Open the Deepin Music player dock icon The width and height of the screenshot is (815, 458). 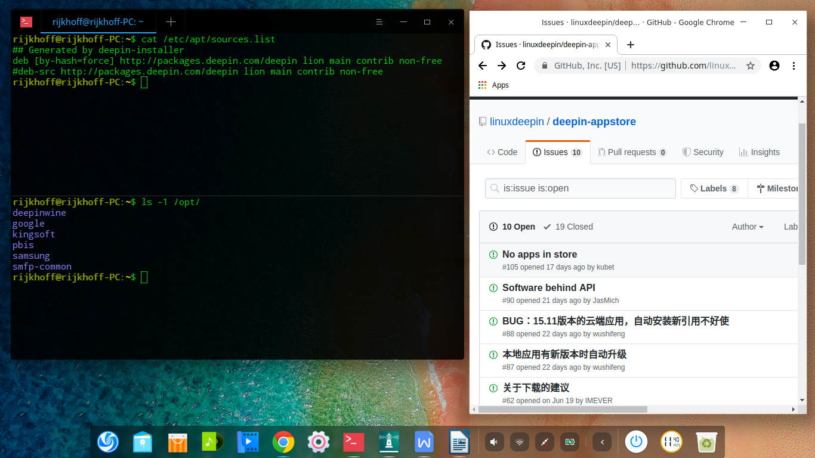(x=213, y=442)
